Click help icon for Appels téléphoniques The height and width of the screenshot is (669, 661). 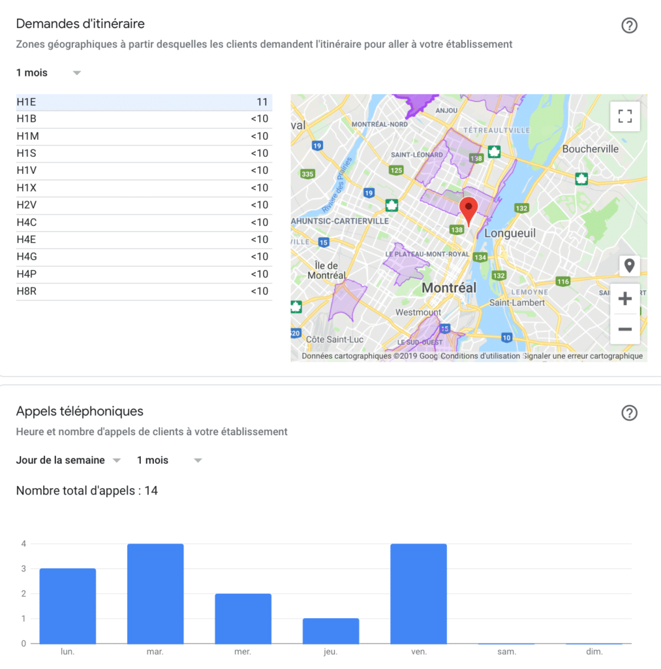pyautogui.click(x=628, y=413)
